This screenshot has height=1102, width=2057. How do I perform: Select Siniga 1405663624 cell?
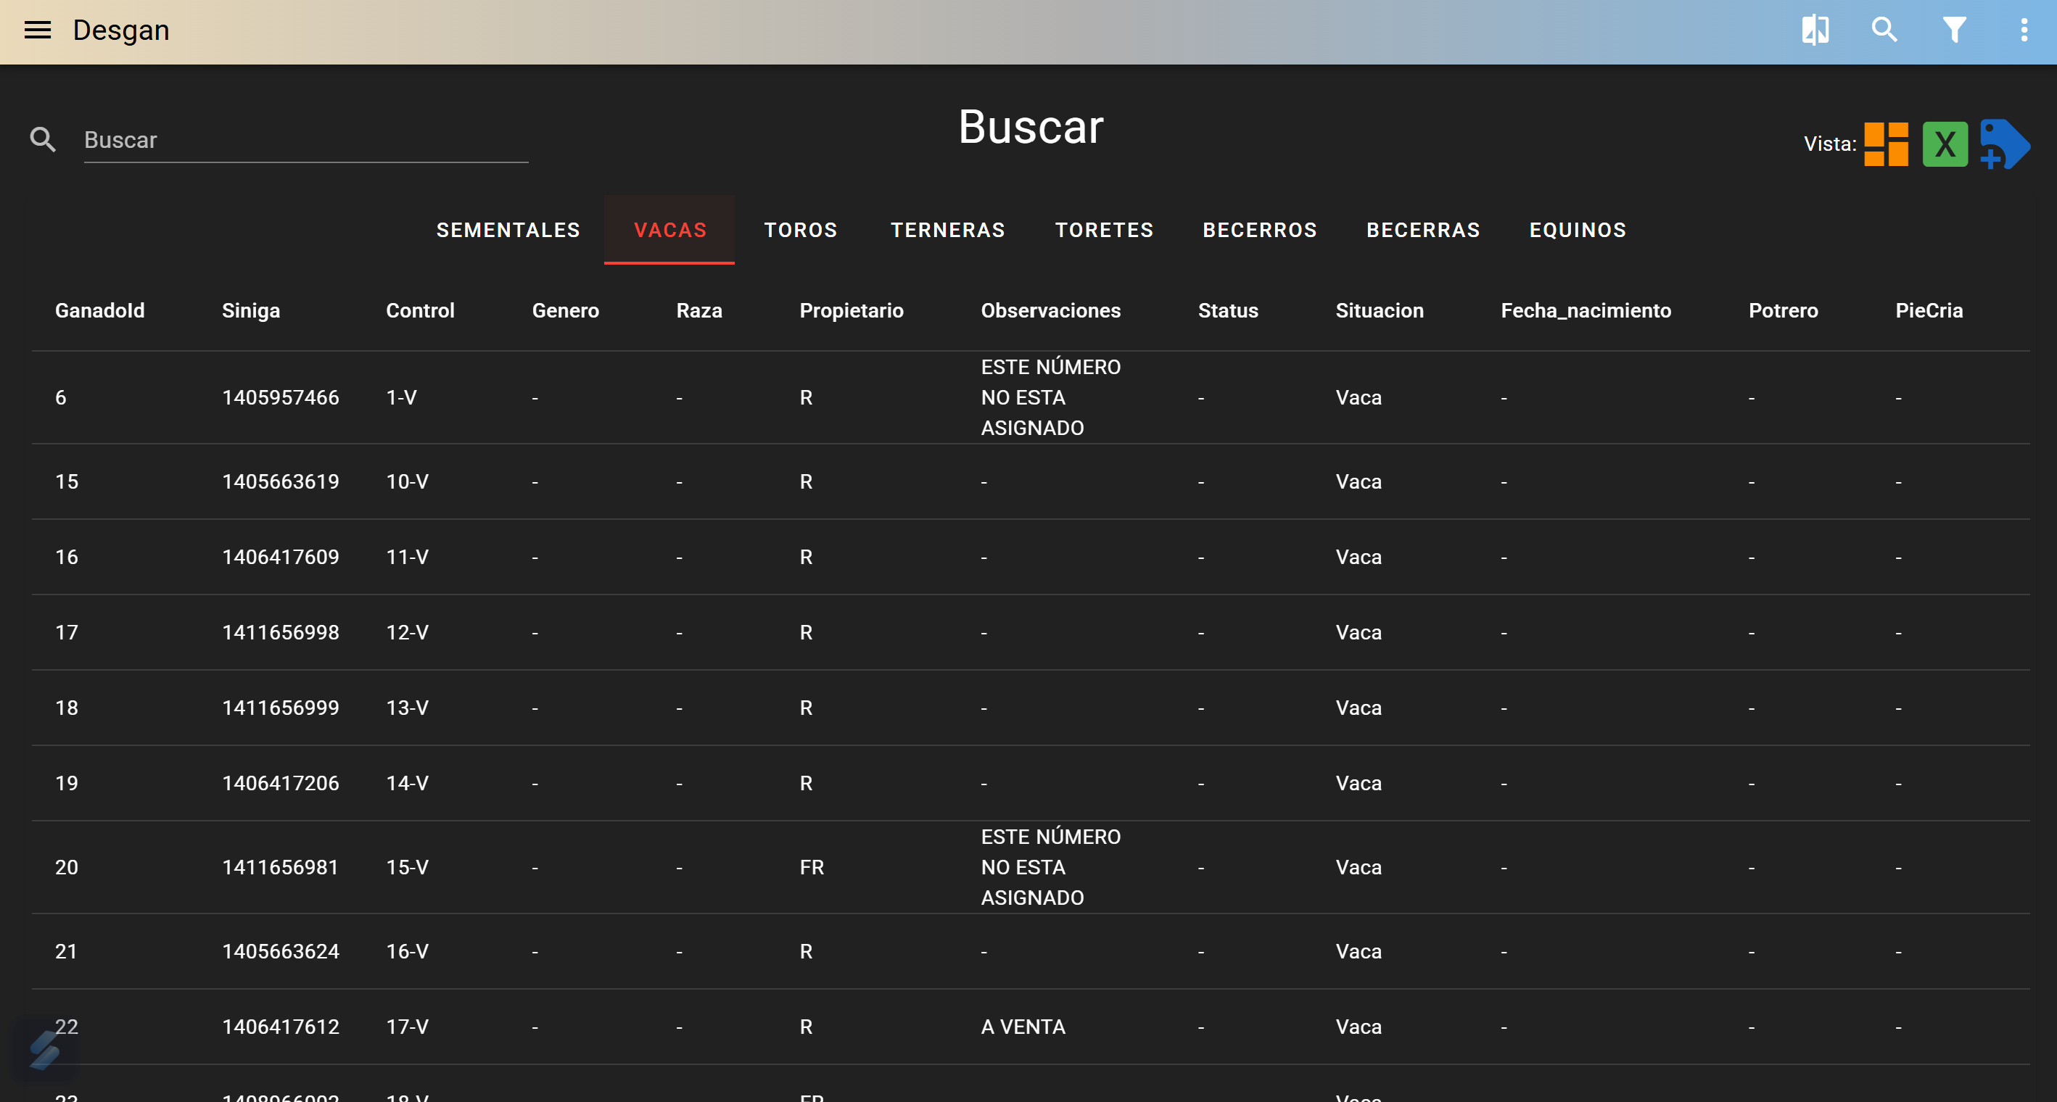tap(280, 951)
